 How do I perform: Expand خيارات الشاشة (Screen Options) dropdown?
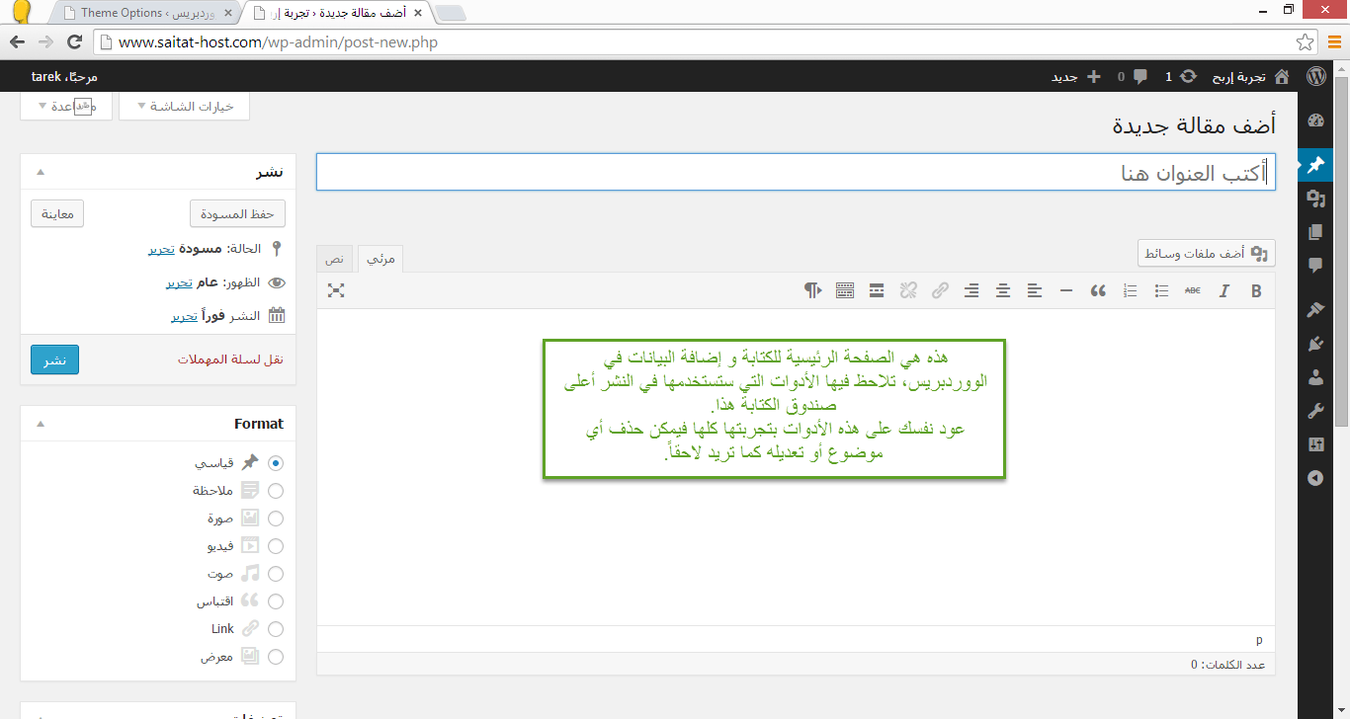(x=184, y=106)
